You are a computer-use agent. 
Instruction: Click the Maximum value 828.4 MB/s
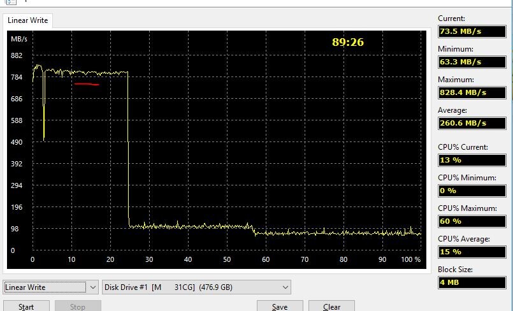(472, 92)
